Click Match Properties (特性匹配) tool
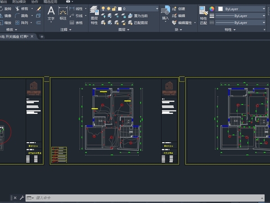Viewport: 270px width, 203px height. 204,15
